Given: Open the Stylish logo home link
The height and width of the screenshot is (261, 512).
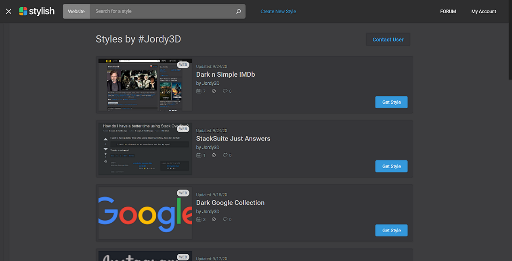Looking at the screenshot, I should (37, 11).
